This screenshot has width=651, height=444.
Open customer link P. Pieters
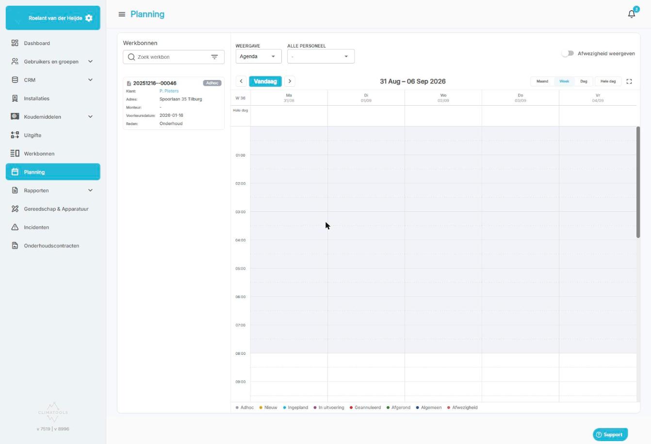169,91
